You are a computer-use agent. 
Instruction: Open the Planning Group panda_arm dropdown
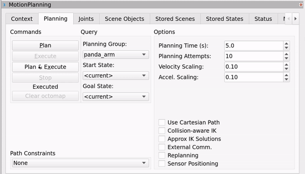point(116,54)
